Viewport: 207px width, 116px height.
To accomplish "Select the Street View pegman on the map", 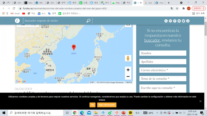I will click(128, 58).
